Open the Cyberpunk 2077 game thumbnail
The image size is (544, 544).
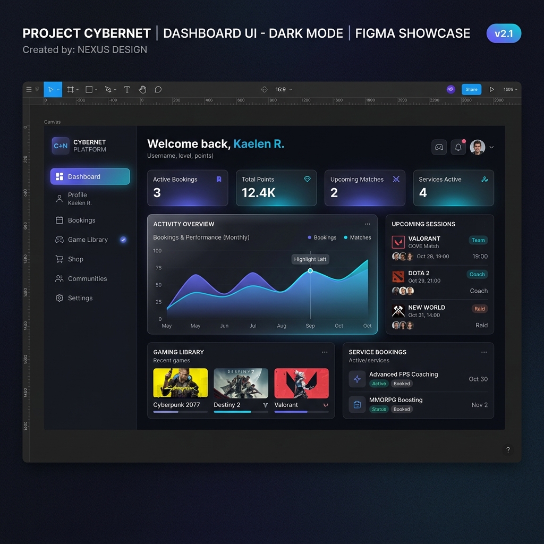coord(181,383)
